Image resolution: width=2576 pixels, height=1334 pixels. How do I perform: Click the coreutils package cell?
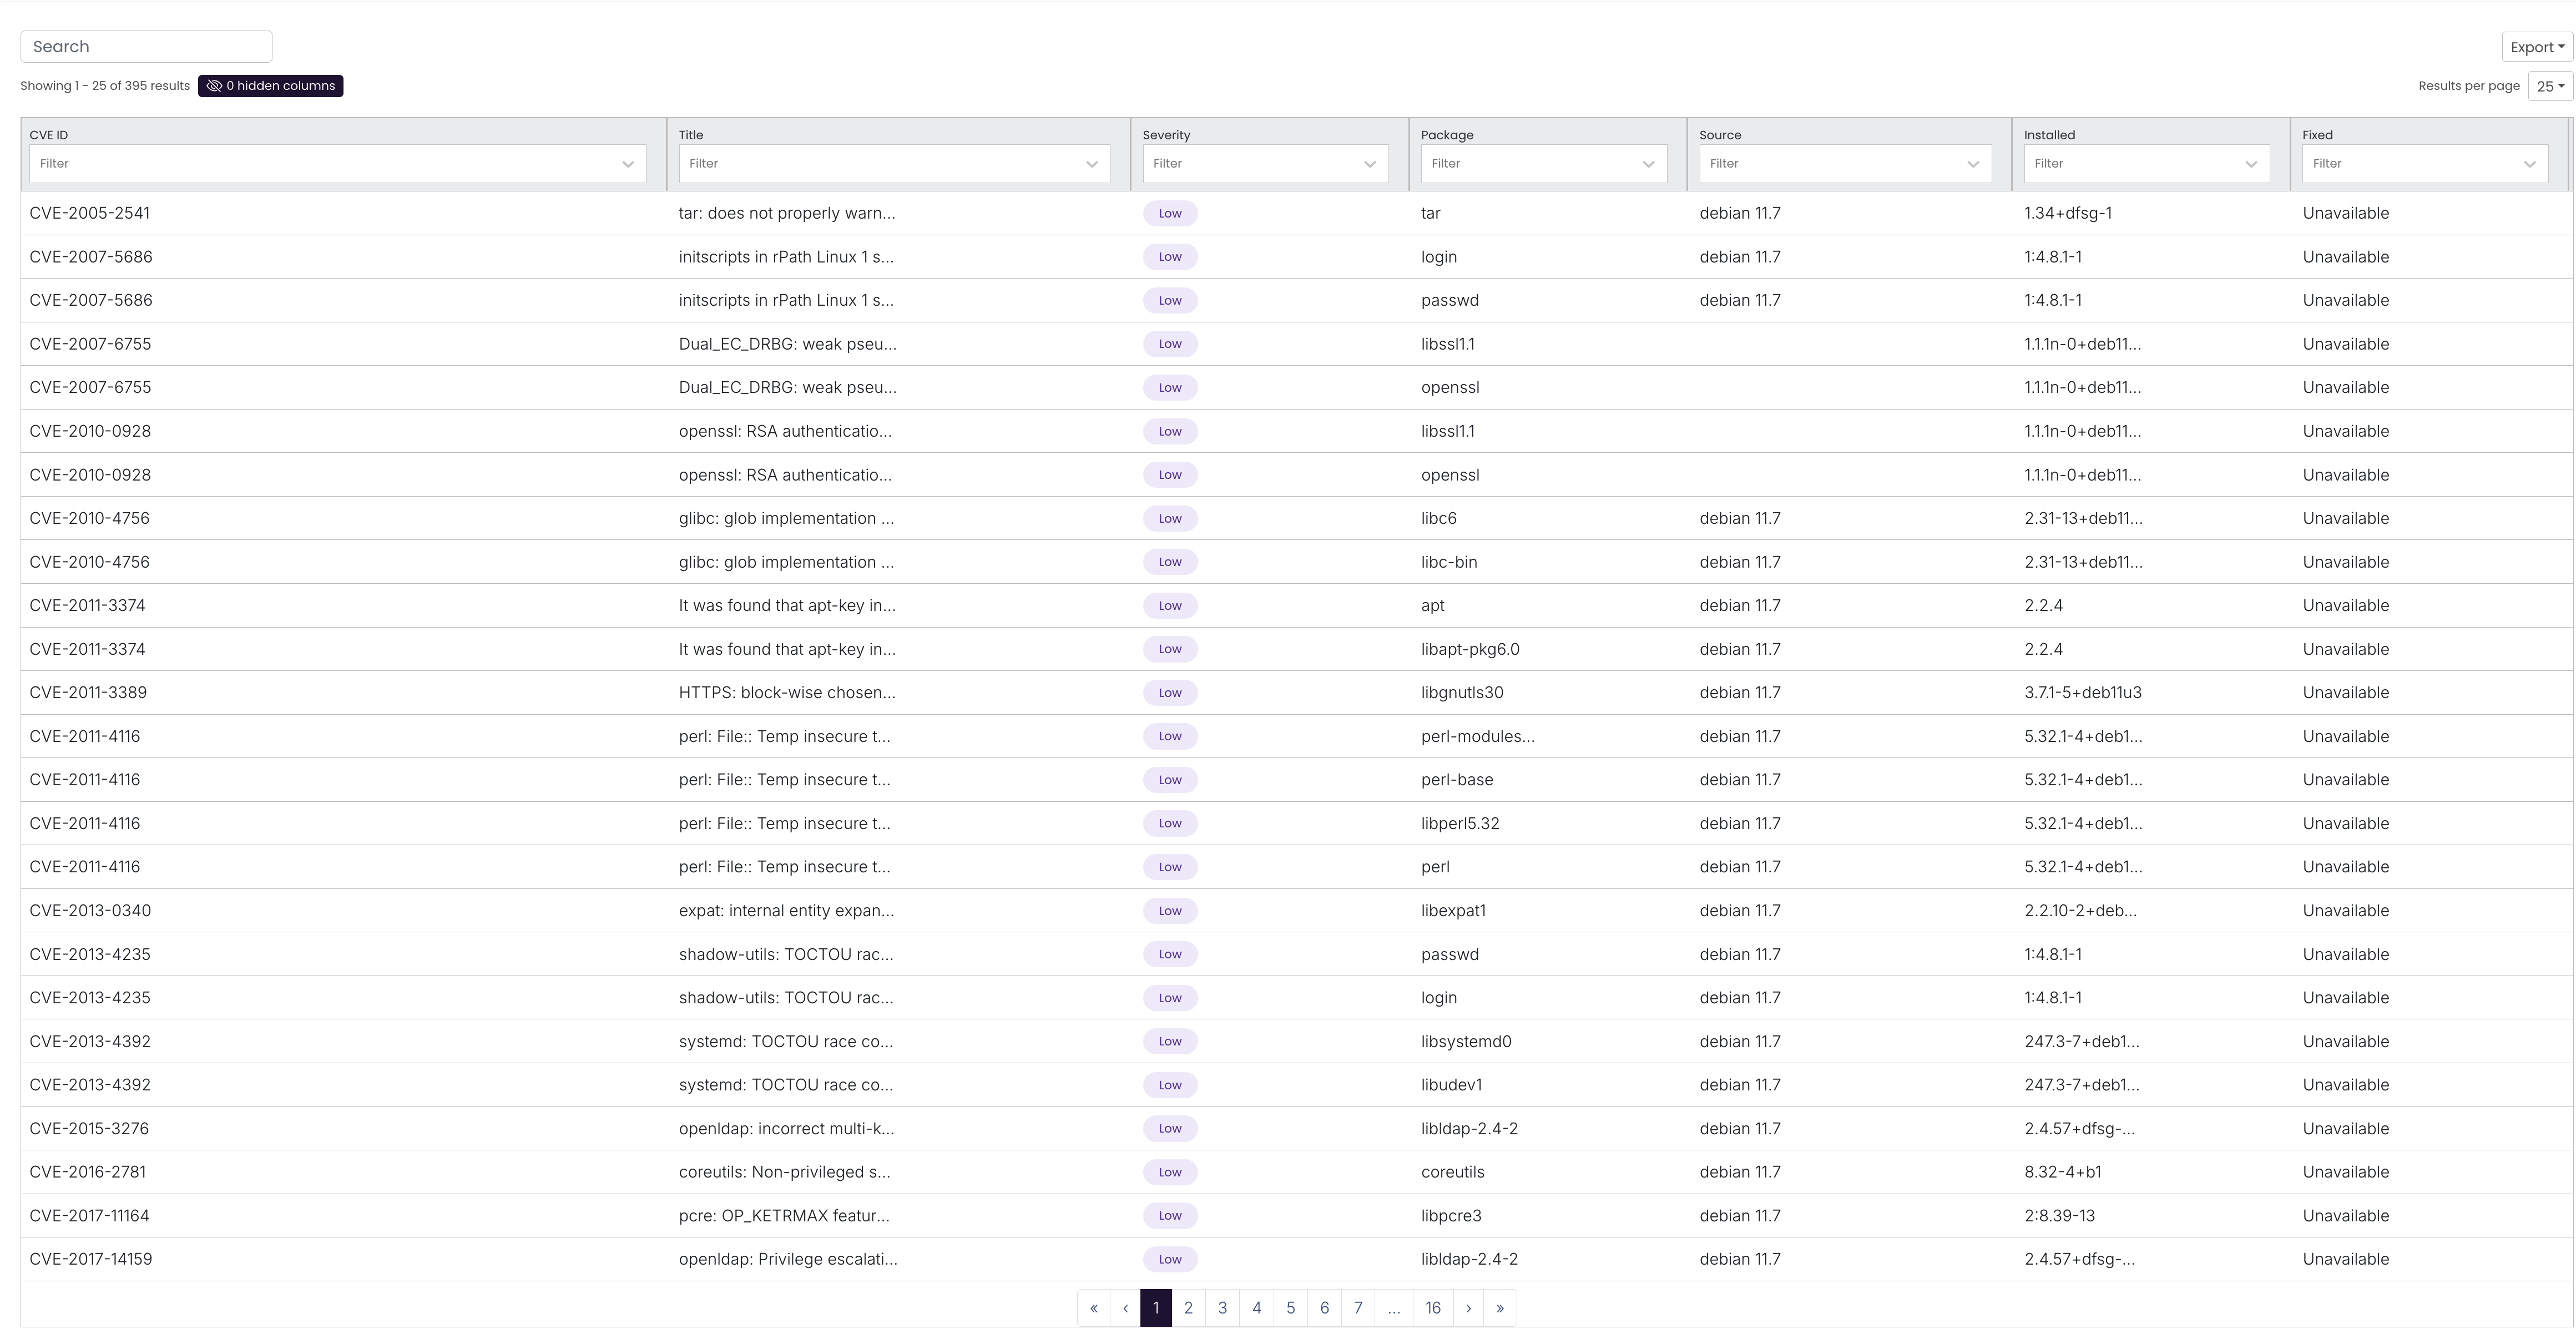point(1453,1172)
